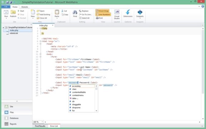The width and height of the screenshot is (206, 129).
Task: Switch to the Site workspace
Action: click(17, 106)
